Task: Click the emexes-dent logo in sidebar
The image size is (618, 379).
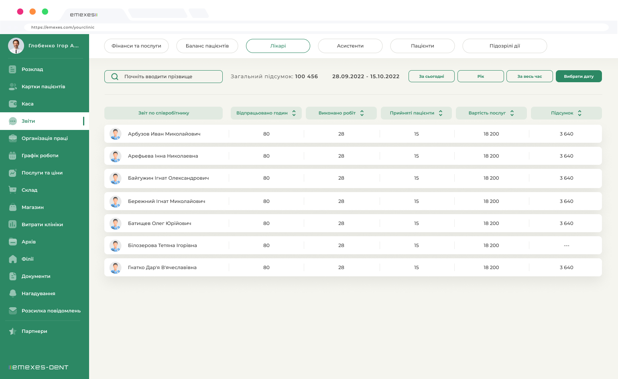Action: (x=39, y=367)
